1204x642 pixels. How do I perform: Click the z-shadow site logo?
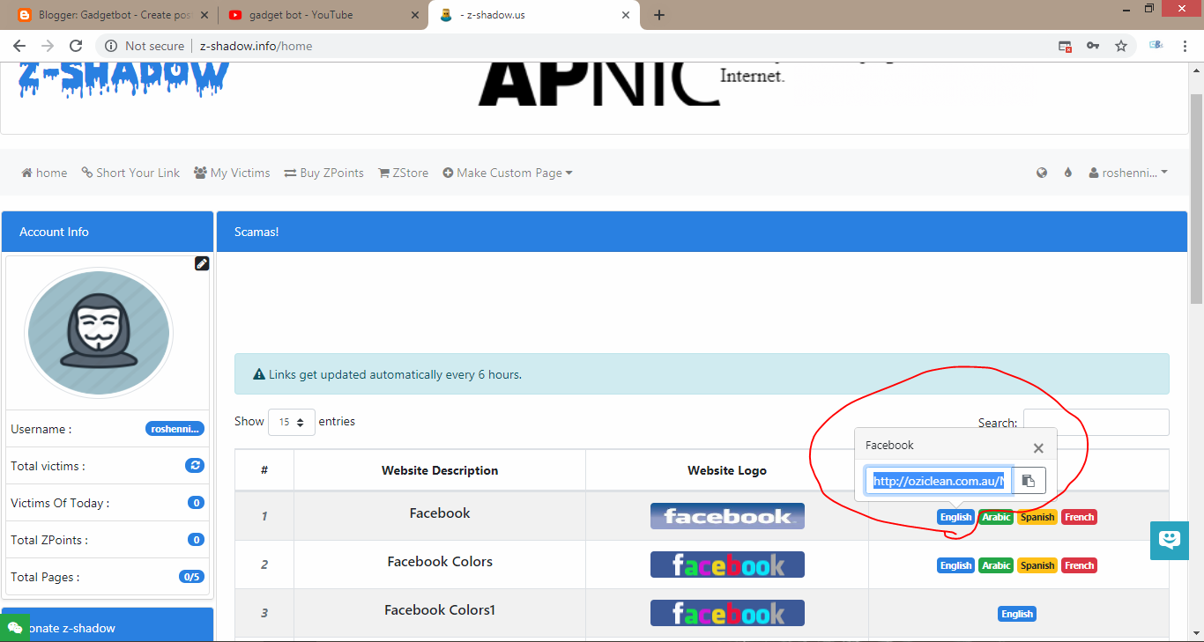click(123, 79)
